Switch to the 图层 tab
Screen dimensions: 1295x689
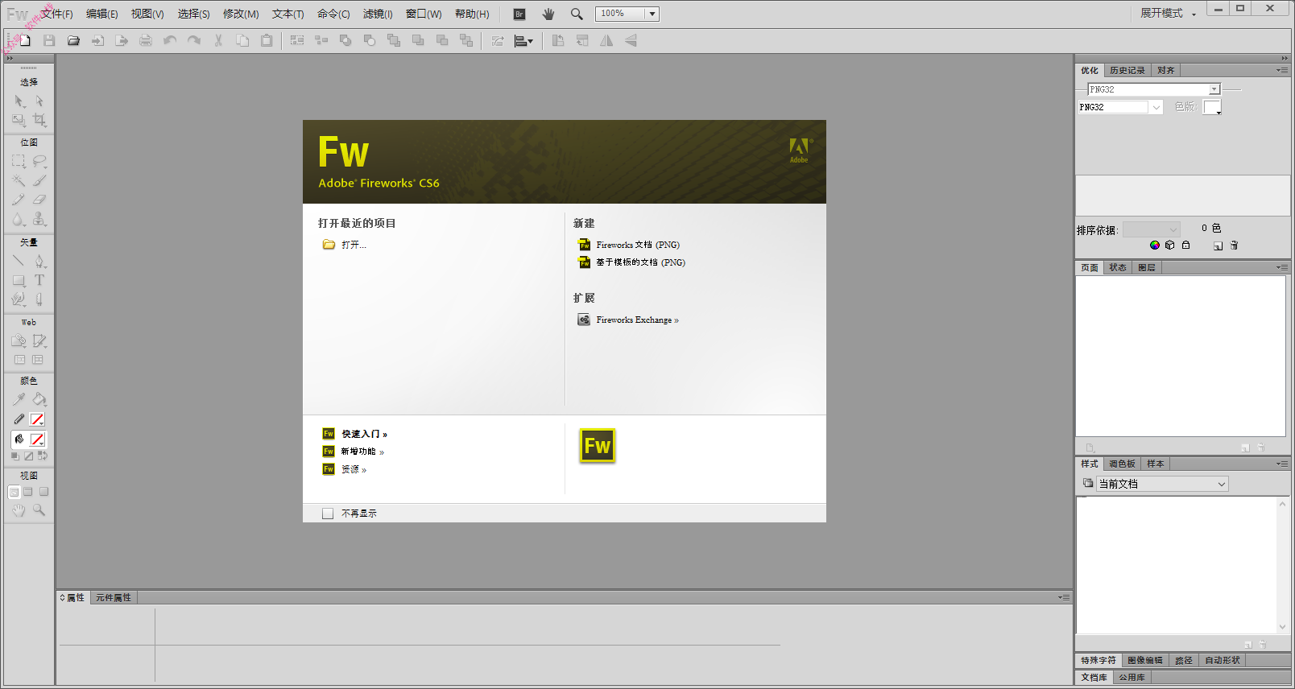click(x=1147, y=268)
